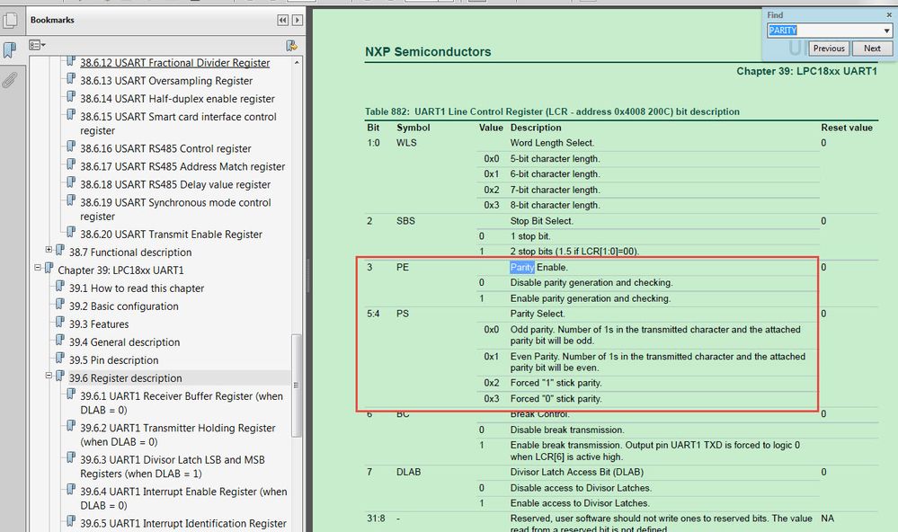898x532 pixels.
Task: Click the highlighted word Parity in Parity Enable
Action: 521,268
